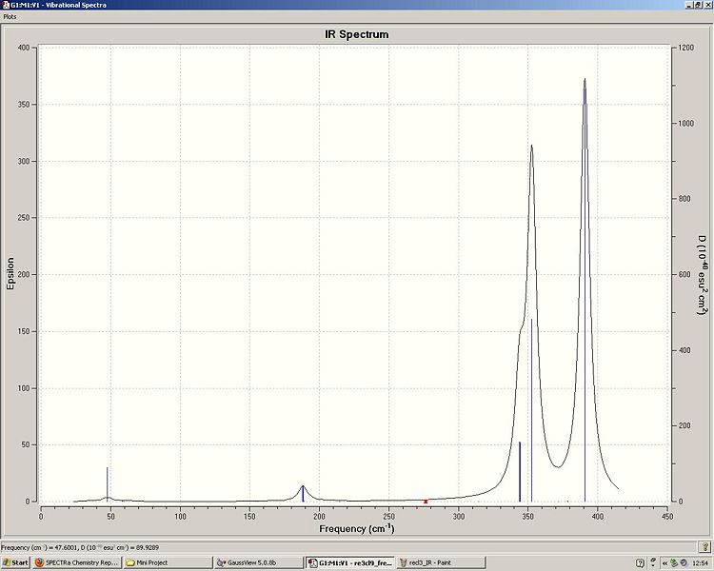The width and height of the screenshot is (714, 571).
Task: Click the system tray help icon
Action: (640, 563)
